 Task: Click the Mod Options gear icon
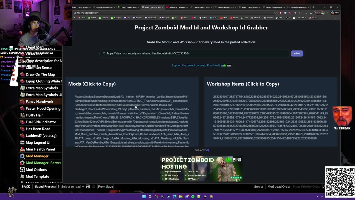coord(22,170)
